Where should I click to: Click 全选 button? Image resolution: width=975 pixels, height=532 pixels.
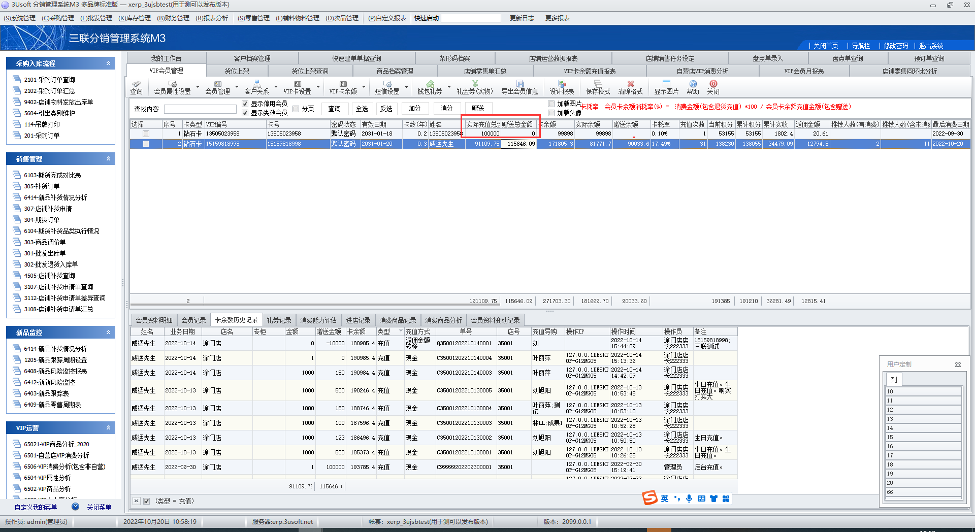[362, 109]
